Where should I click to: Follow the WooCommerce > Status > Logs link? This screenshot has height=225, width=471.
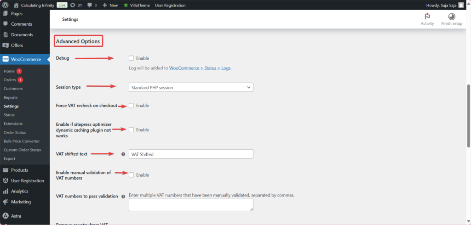pos(200,68)
